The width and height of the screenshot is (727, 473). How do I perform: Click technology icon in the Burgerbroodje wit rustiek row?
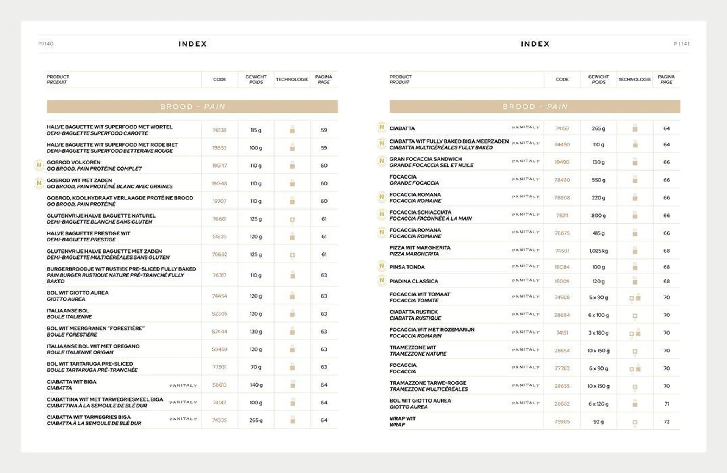[293, 274]
